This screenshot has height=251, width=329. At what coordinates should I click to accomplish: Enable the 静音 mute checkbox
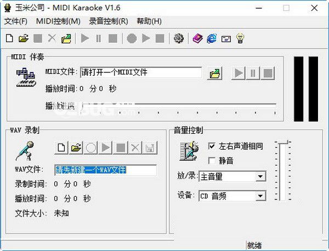tap(212, 161)
